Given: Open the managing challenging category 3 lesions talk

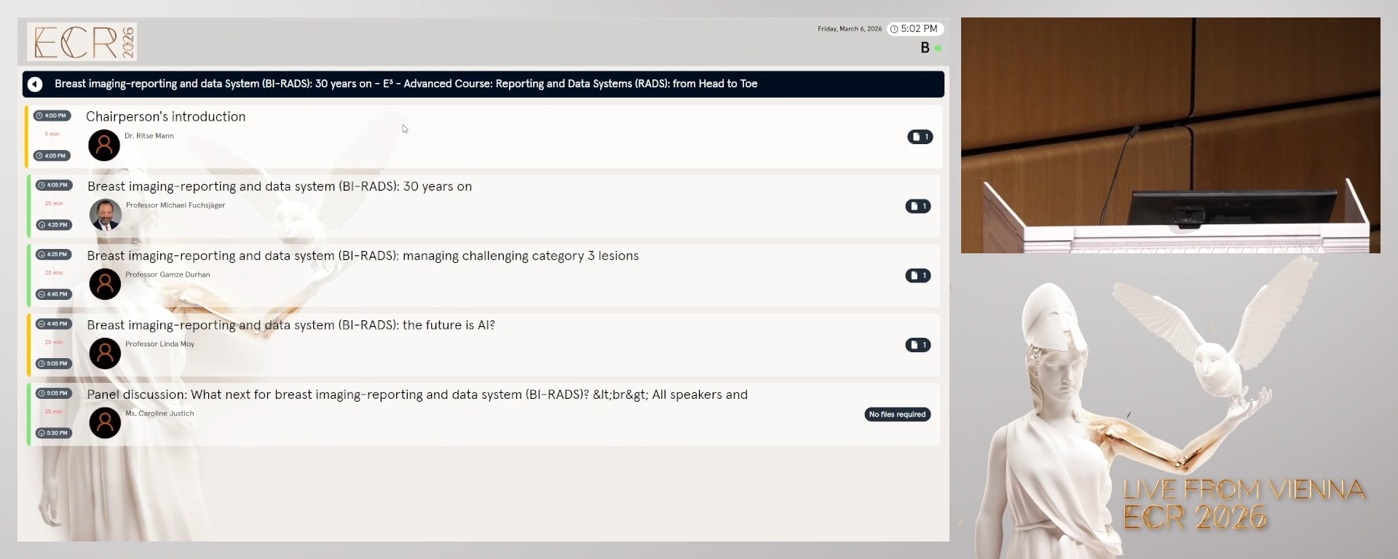Looking at the screenshot, I should click(363, 256).
